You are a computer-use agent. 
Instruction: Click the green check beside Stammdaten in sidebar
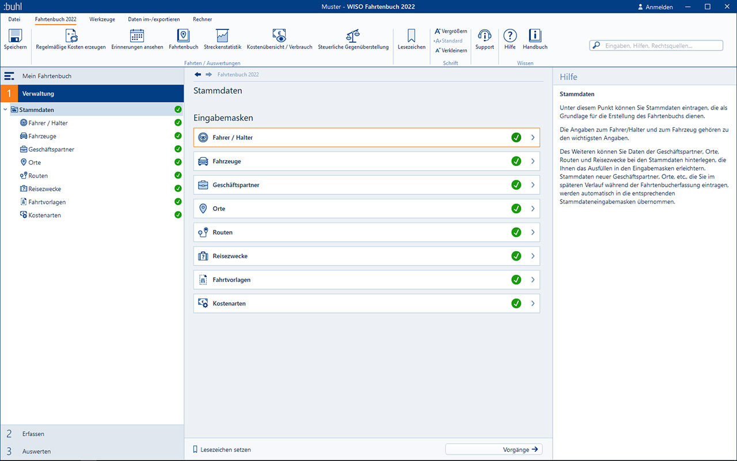click(178, 109)
